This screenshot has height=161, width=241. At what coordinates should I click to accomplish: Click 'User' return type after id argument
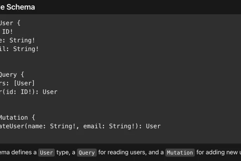[50, 92]
